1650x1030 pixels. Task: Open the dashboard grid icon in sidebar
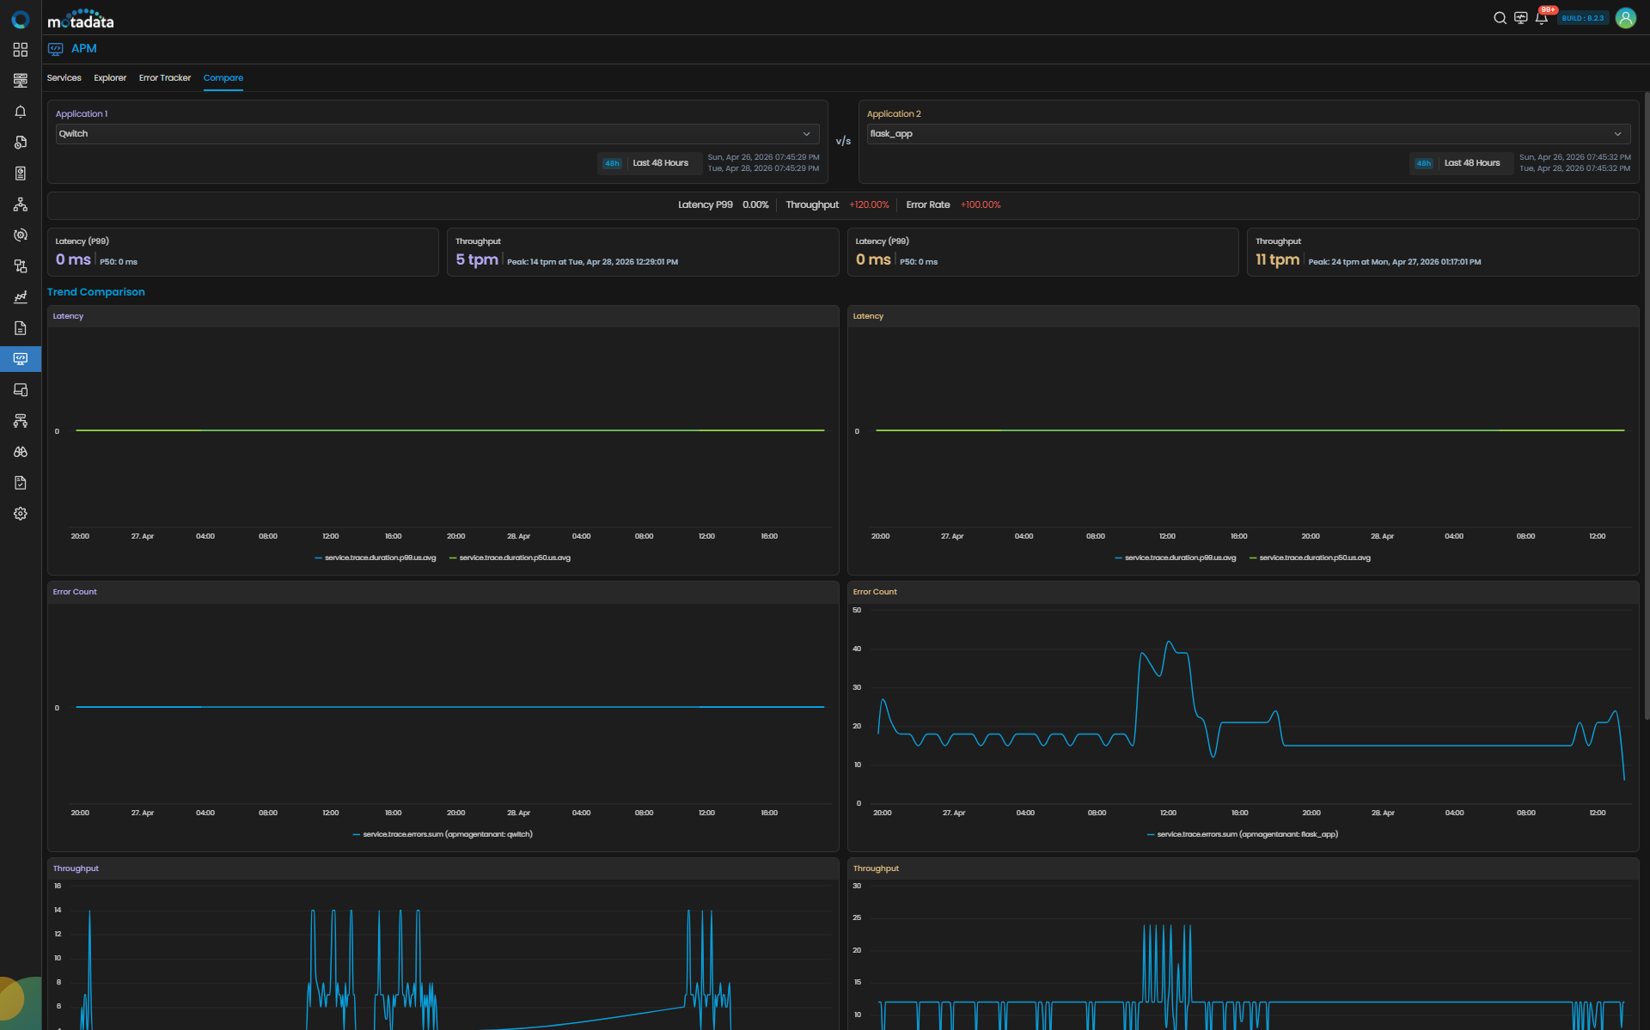click(21, 50)
